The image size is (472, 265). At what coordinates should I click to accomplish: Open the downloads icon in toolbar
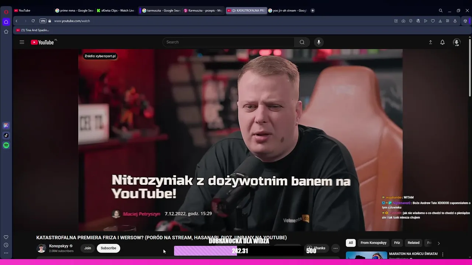[440, 21]
